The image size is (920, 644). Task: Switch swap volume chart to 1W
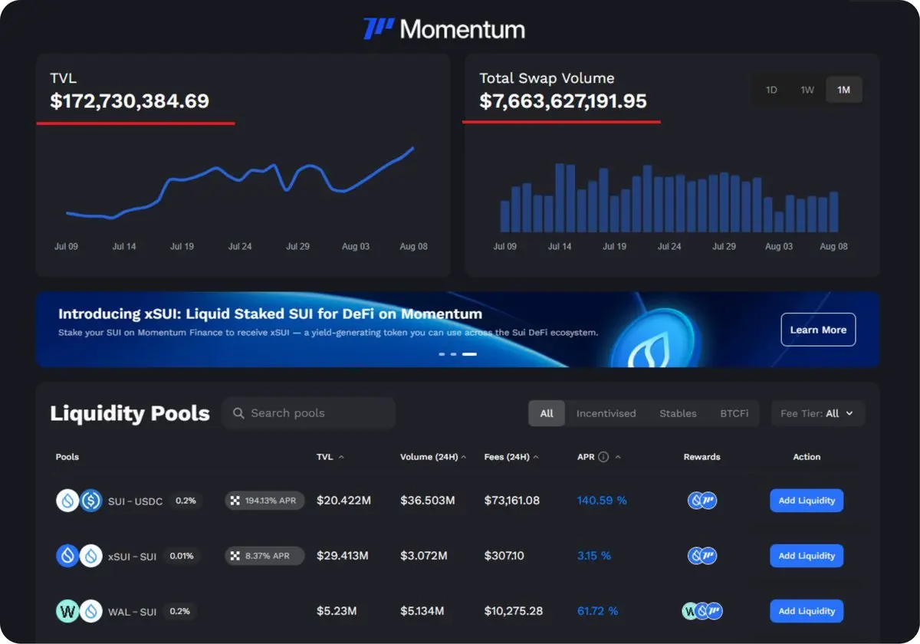(807, 90)
